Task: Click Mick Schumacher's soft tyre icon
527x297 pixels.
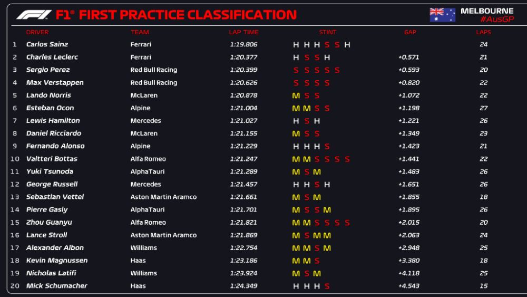Action: point(327,286)
